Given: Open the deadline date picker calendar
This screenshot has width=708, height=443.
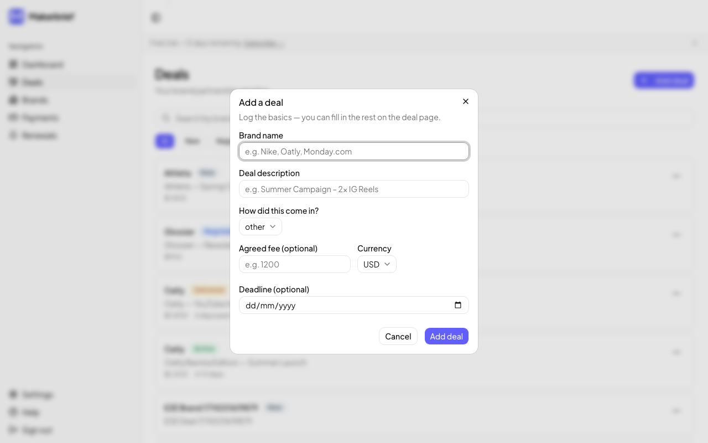Looking at the screenshot, I should point(458,305).
